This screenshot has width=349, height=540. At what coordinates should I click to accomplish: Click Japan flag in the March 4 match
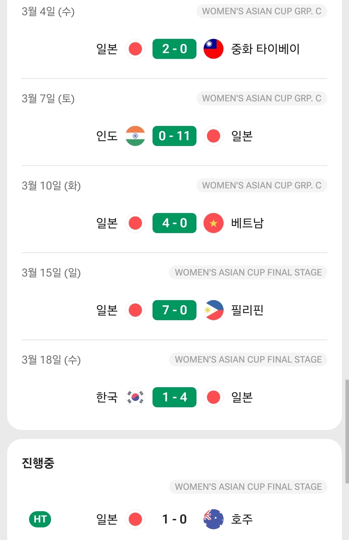pos(135,49)
